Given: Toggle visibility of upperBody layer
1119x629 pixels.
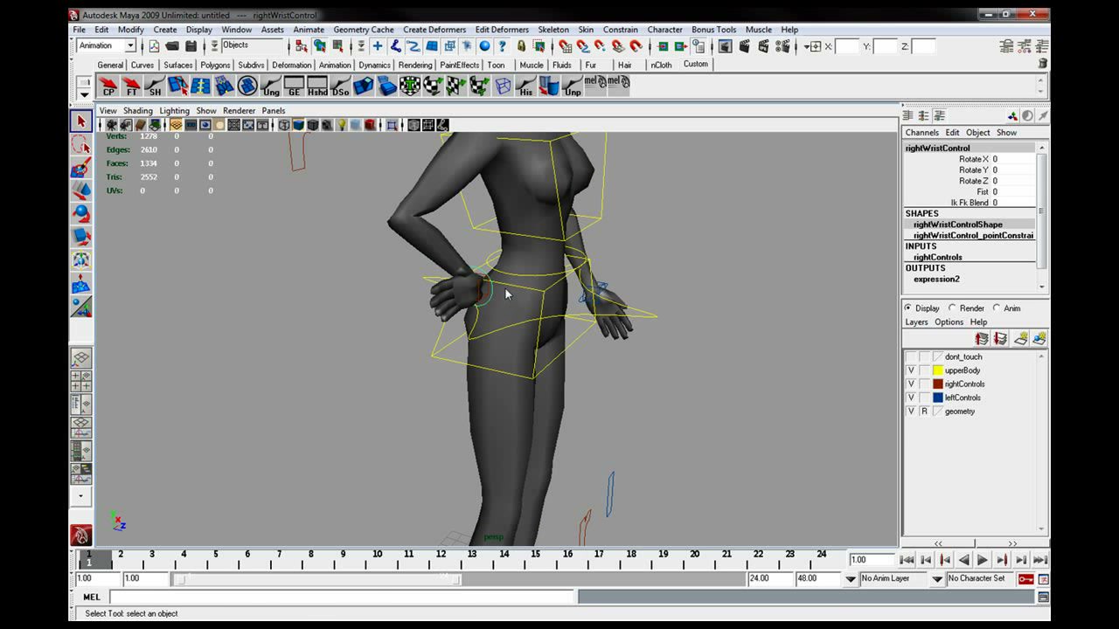Looking at the screenshot, I should 911,370.
